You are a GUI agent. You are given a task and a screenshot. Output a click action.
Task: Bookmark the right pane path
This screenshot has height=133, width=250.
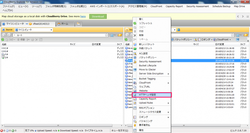tap(232, 35)
